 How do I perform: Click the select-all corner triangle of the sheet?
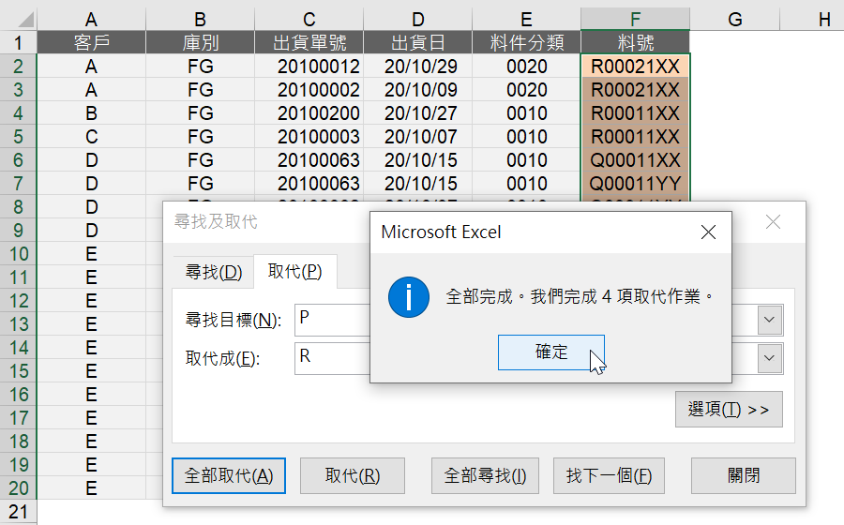[24, 20]
